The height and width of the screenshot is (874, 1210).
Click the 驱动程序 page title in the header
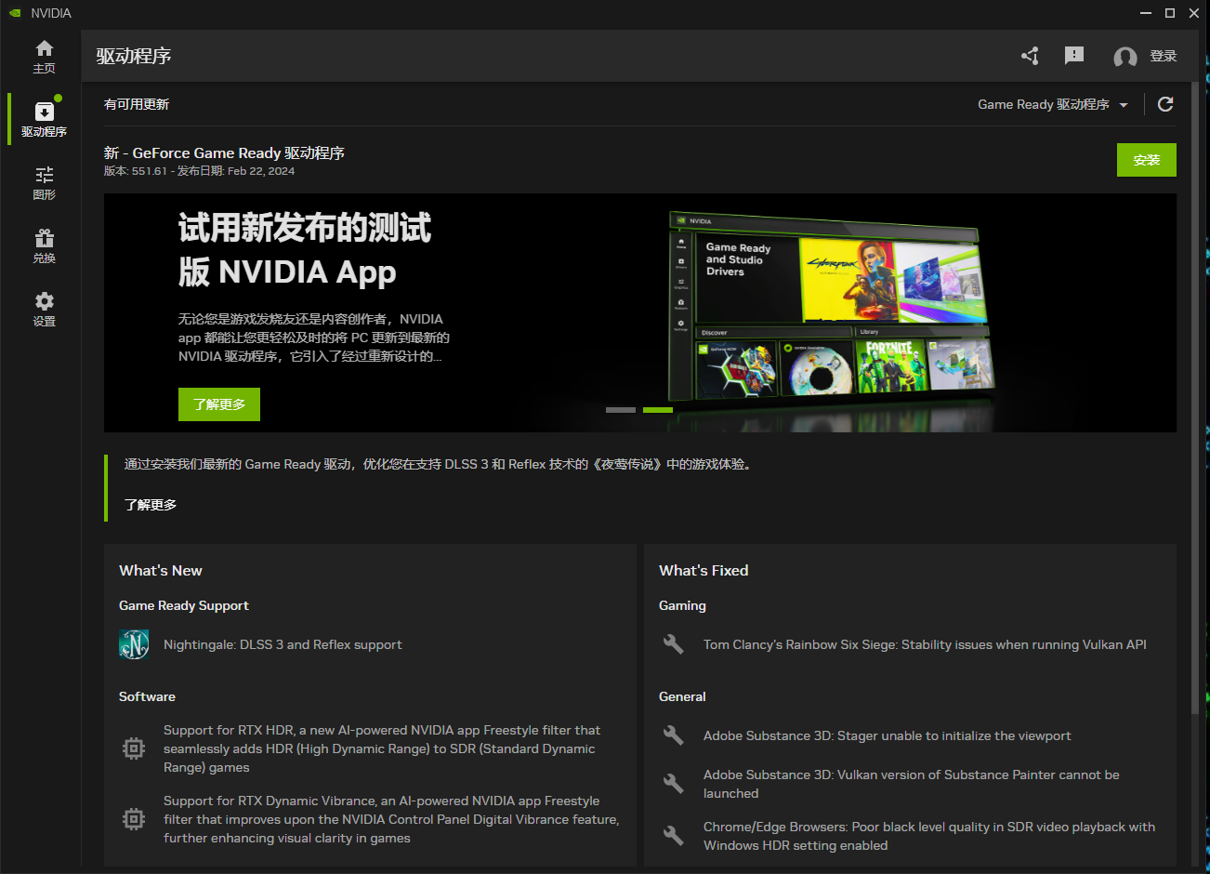click(134, 56)
